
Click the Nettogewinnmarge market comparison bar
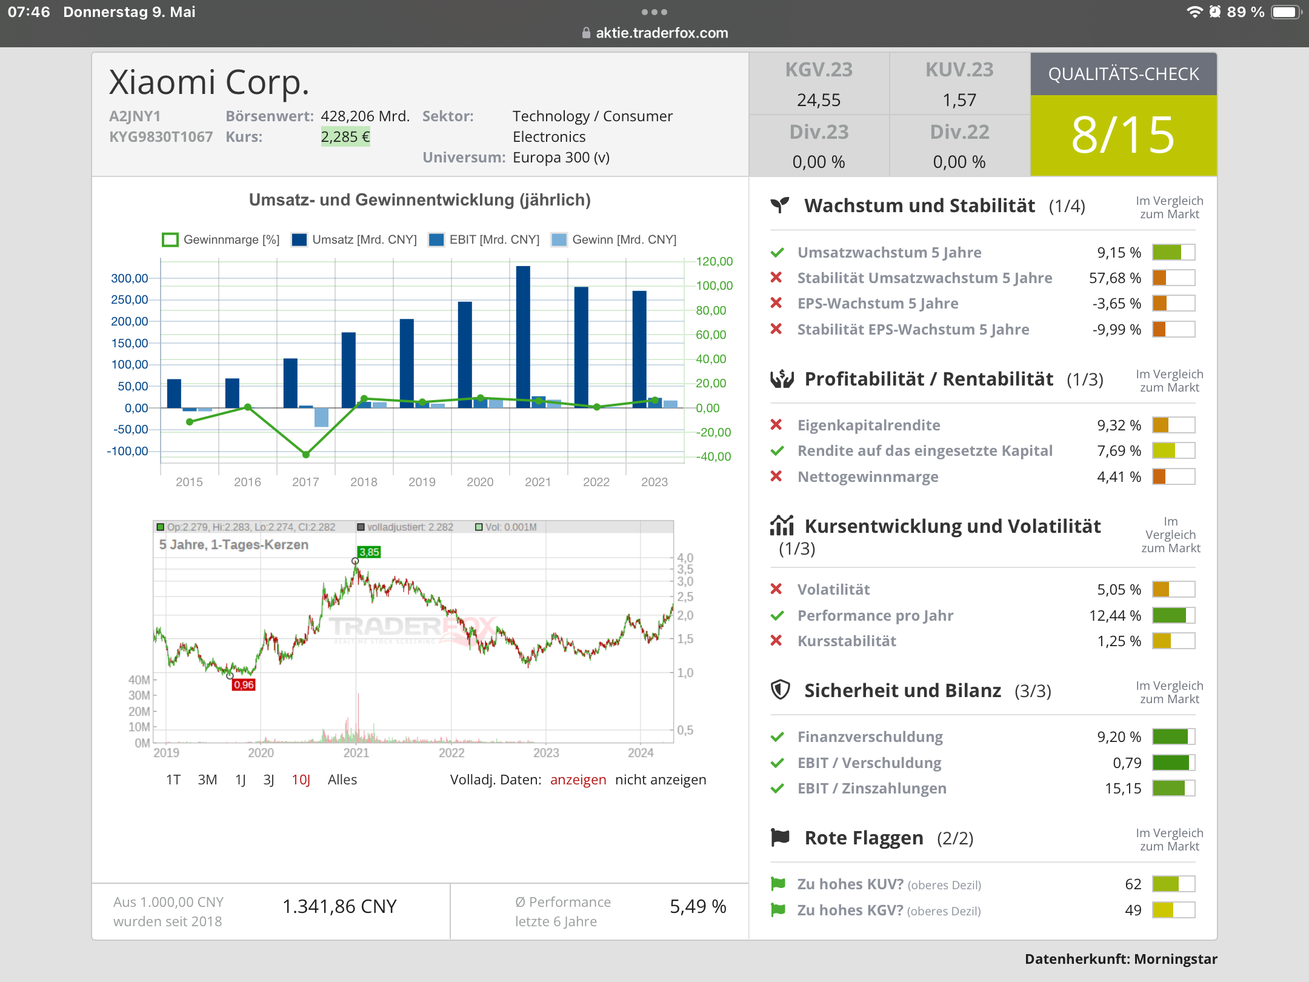[1174, 476]
